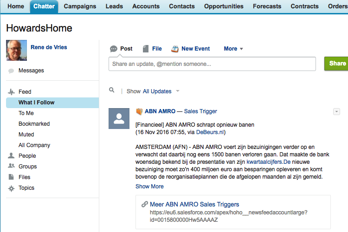
Task: Click the File publisher action label
Action: pos(157,49)
